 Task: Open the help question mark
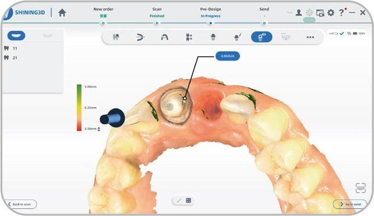341,12
